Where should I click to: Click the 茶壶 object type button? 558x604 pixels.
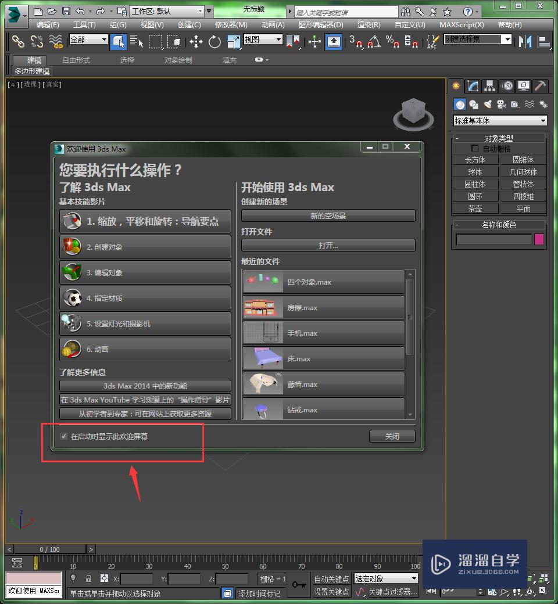click(x=475, y=208)
